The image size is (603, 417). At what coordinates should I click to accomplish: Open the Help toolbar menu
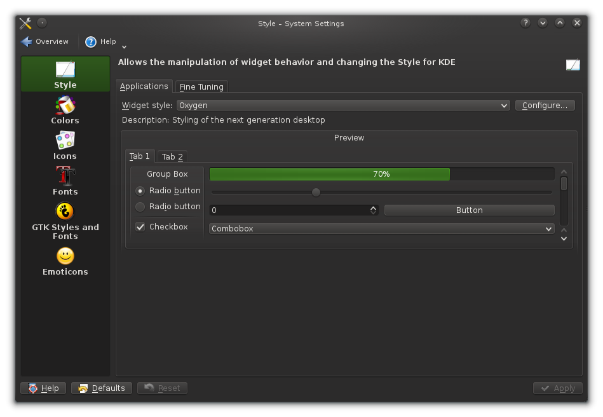click(x=100, y=41)
